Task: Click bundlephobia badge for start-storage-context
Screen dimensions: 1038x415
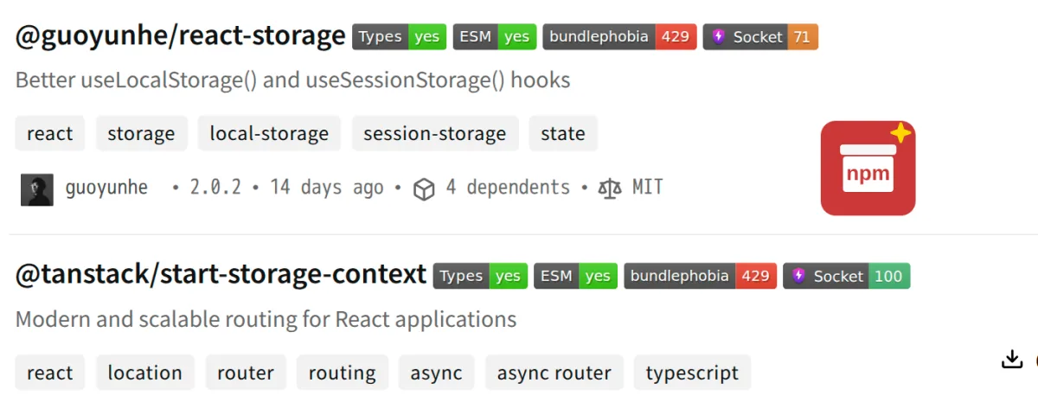Action: (701, 277)
